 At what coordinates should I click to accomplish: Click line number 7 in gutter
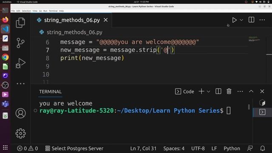47,50
